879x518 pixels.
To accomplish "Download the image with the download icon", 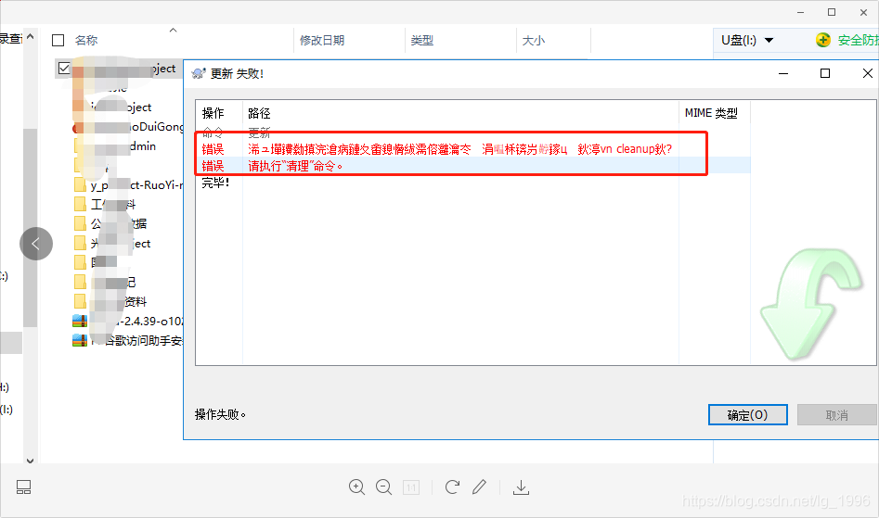I will 521,487.
